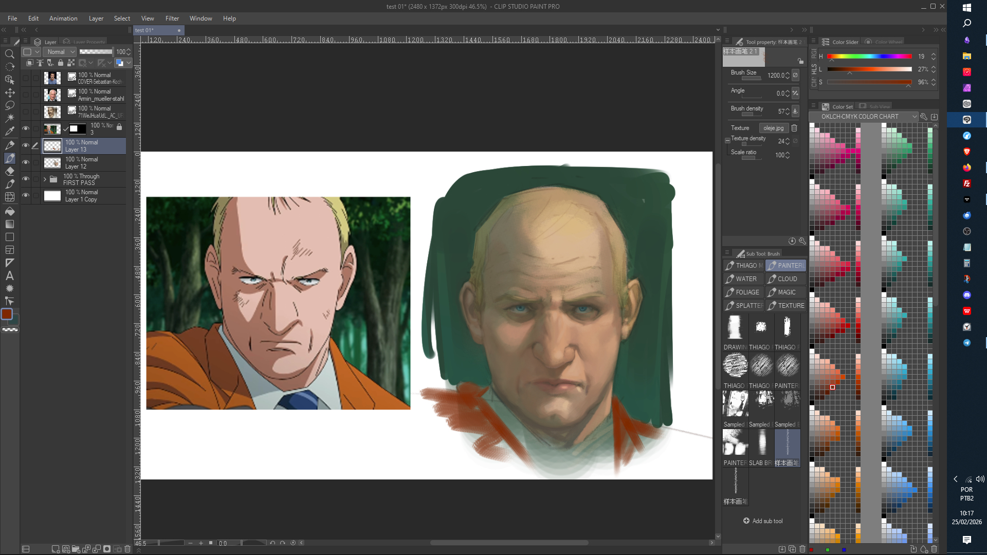The width and height of the screenshot is (987, 555).
Task: Select the Move layer tool
Action: pos(9,92)
